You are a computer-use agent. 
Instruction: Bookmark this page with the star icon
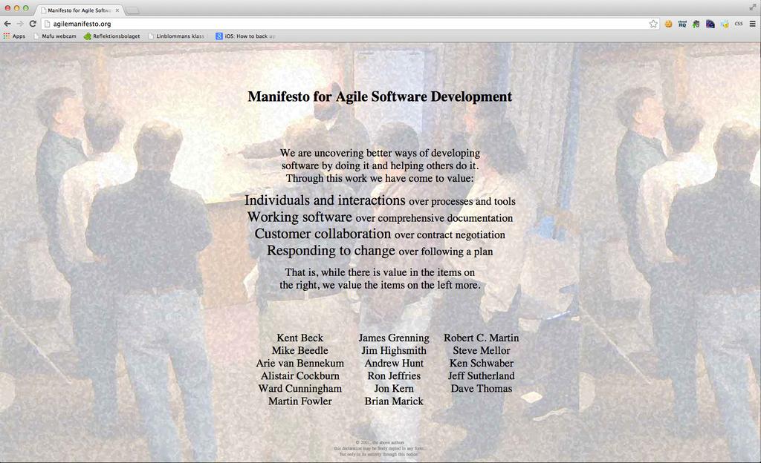click(653, 24)
